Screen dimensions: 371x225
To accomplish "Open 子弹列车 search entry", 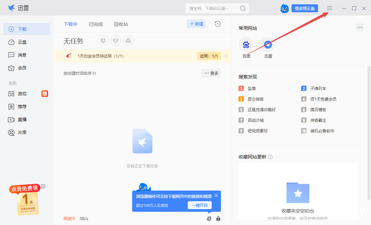I will click(313, 88).
